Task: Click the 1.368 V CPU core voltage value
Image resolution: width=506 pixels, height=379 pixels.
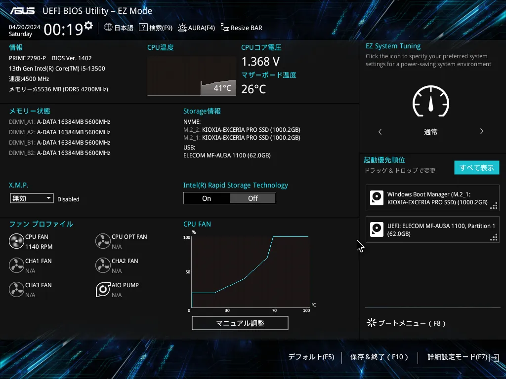Action: coord(260,61)
